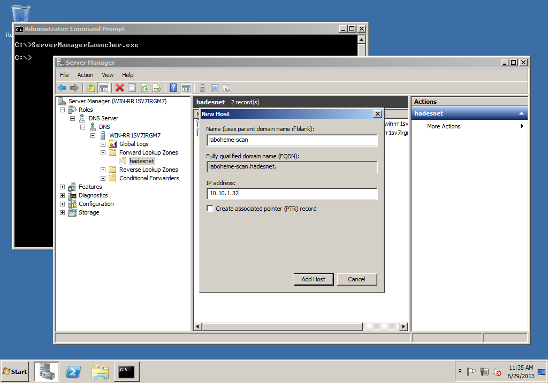Open the Action menu
Viewport: 548px width, 383px height.
(x=85, y=75)
